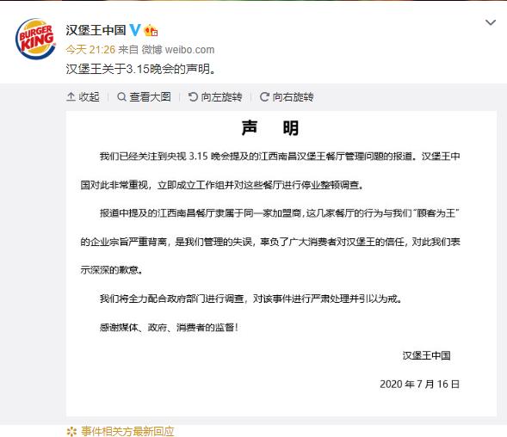Viewport: 507px width, 437px height.
Task: Click the rotate-right arrow icon
Action: coord(264,96)
